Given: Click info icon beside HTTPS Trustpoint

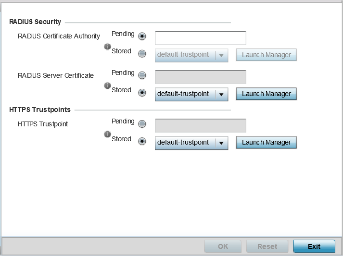Looking at the screenshot, I should pyautogui.click(x=107, y=134).
